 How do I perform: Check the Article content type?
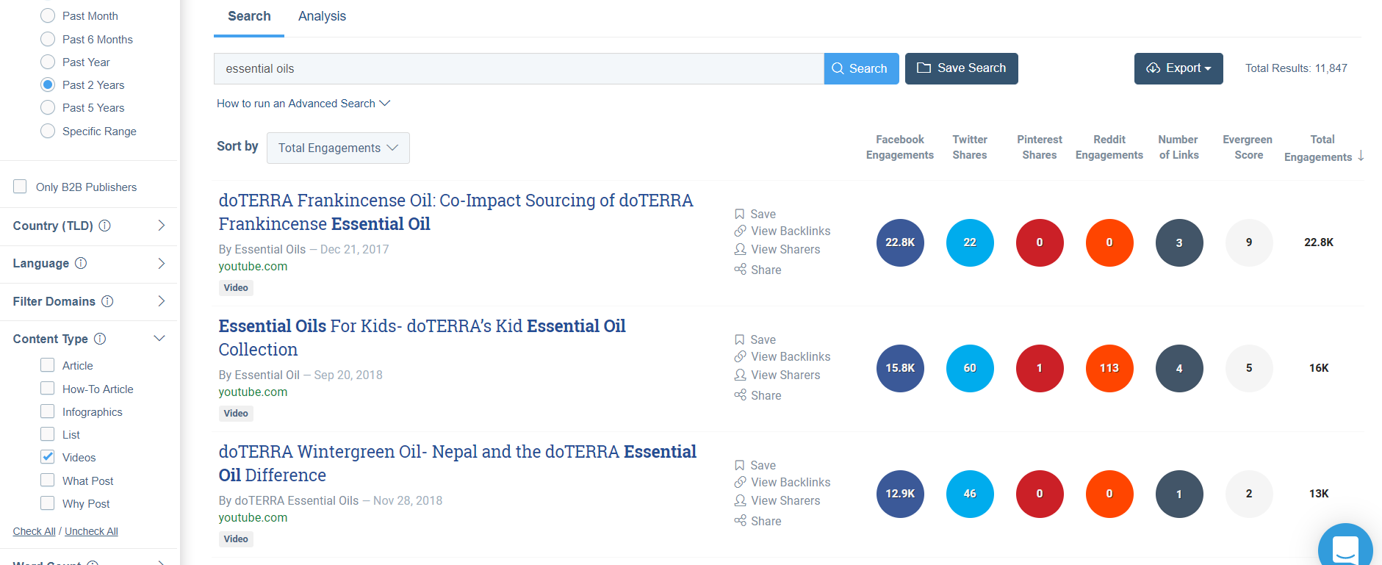(47, 365)
